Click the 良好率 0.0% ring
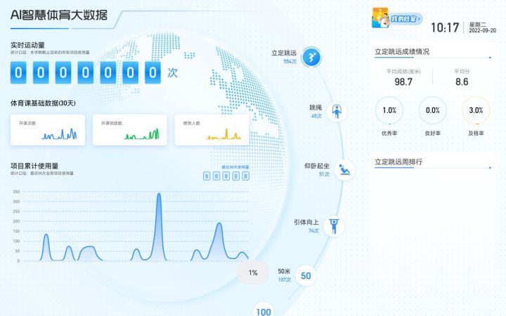 [432, 110]
